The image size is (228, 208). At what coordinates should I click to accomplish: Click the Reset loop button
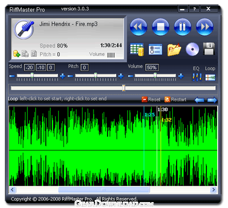click(x=151, y=99)
